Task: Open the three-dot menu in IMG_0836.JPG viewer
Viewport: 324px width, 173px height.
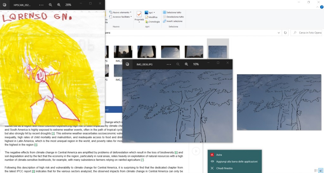Action: [x=169, y=64]
